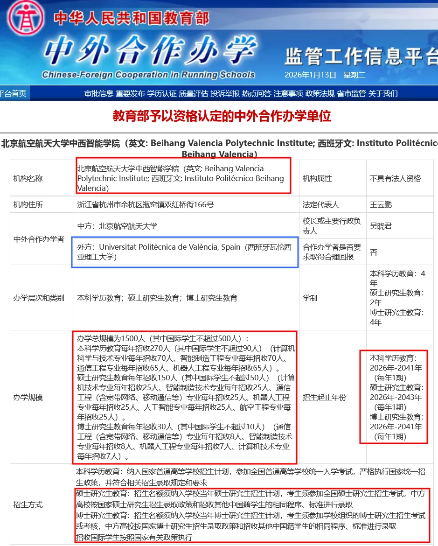Click the value 不具有法人资格
Screen dimensions: 438x546
[x=395, y=179]
